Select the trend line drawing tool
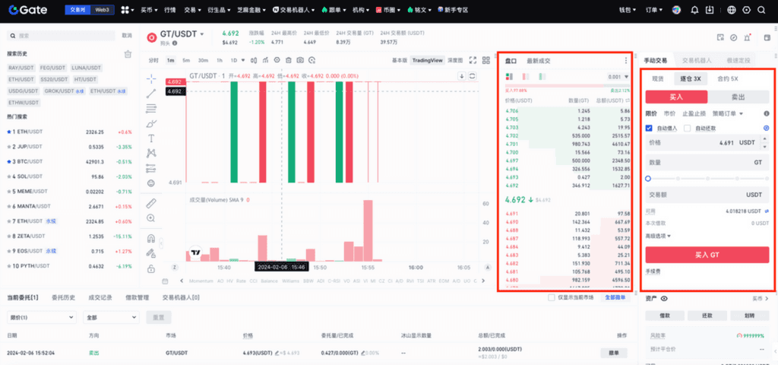Viewport: 778px width, 365px height. click(151, 93)
